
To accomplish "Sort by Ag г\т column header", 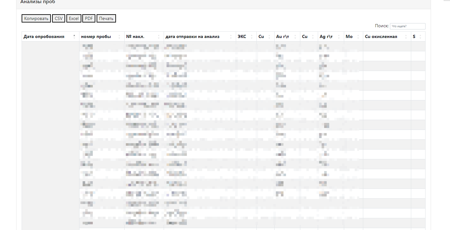I will 331,36.
